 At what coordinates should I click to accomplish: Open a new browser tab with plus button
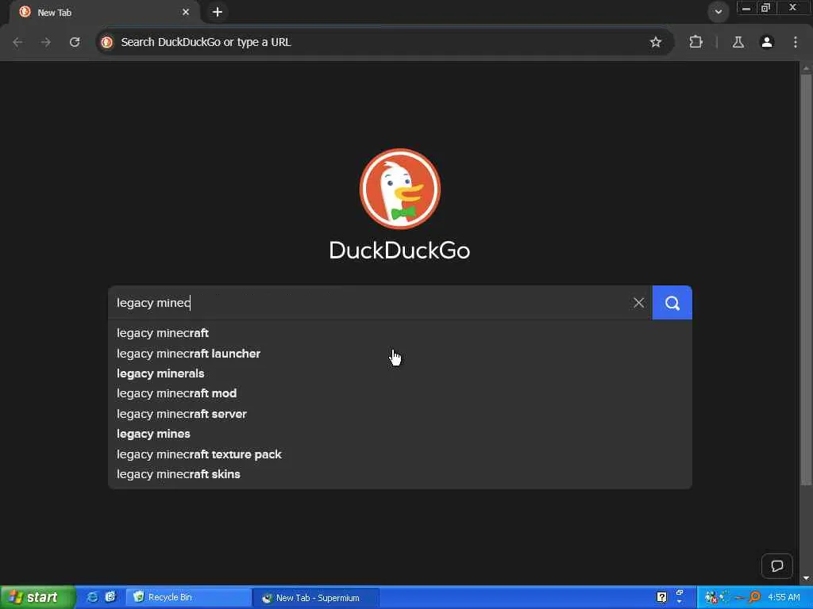[x=218, y=12]
